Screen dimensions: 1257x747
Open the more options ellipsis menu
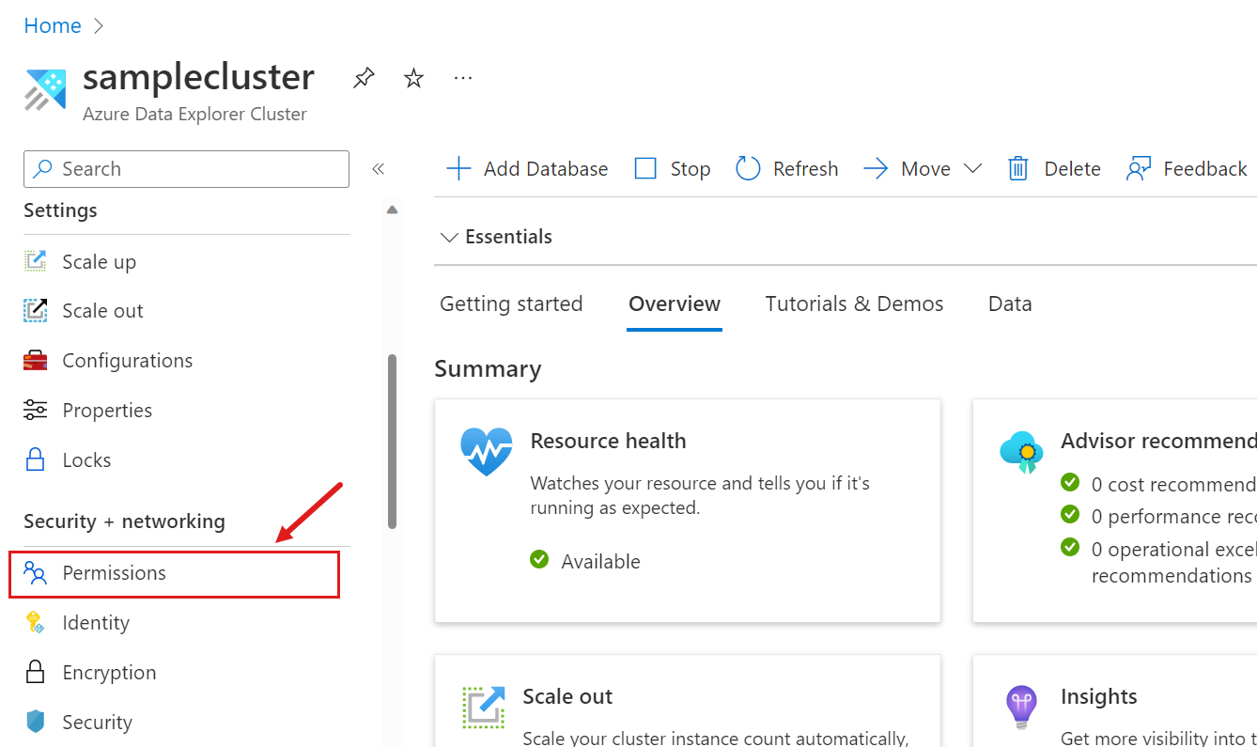[x=462, y=76]
